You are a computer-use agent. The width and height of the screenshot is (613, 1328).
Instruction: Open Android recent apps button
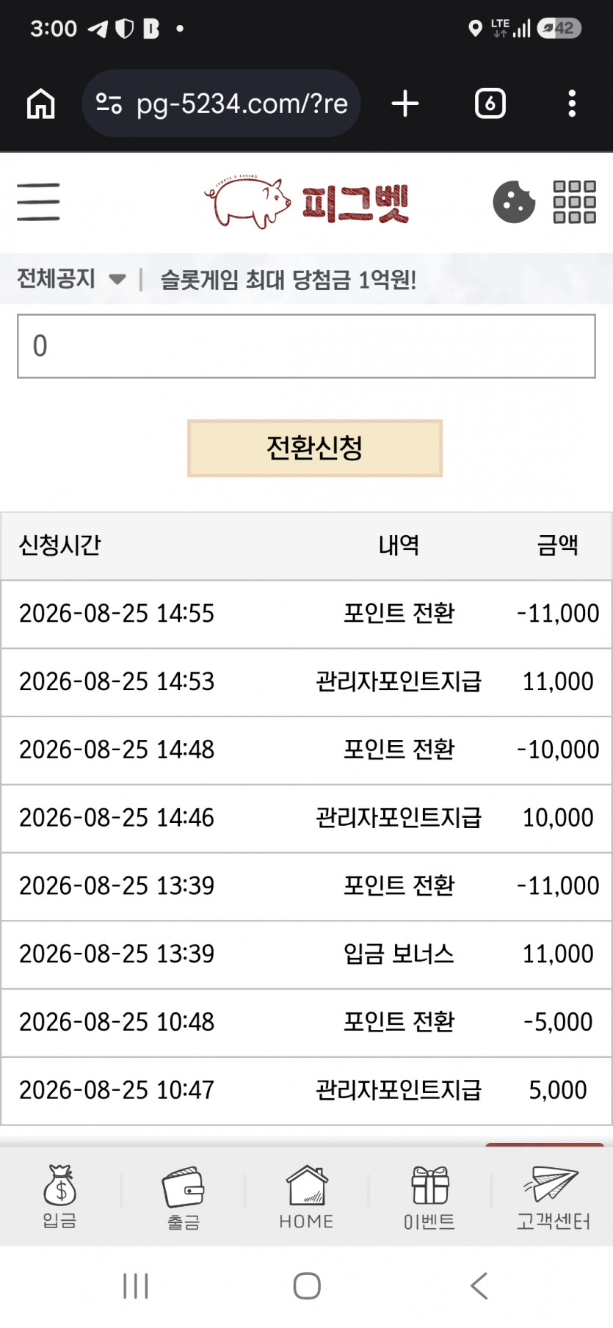coord(136,1285)
